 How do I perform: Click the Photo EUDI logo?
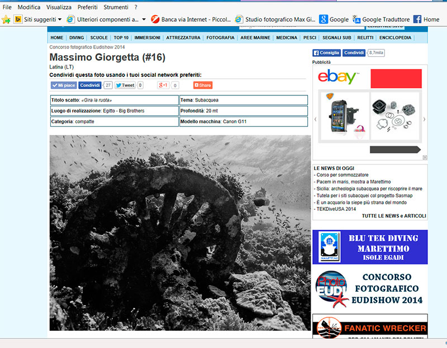point(332,289)
